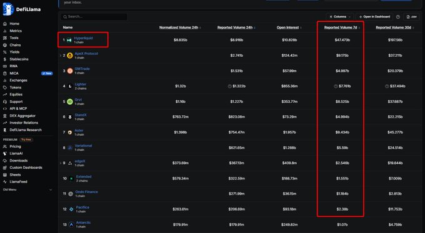
Task: Sort by Reported Volume 30d column
Action: [x=394, y=27]
